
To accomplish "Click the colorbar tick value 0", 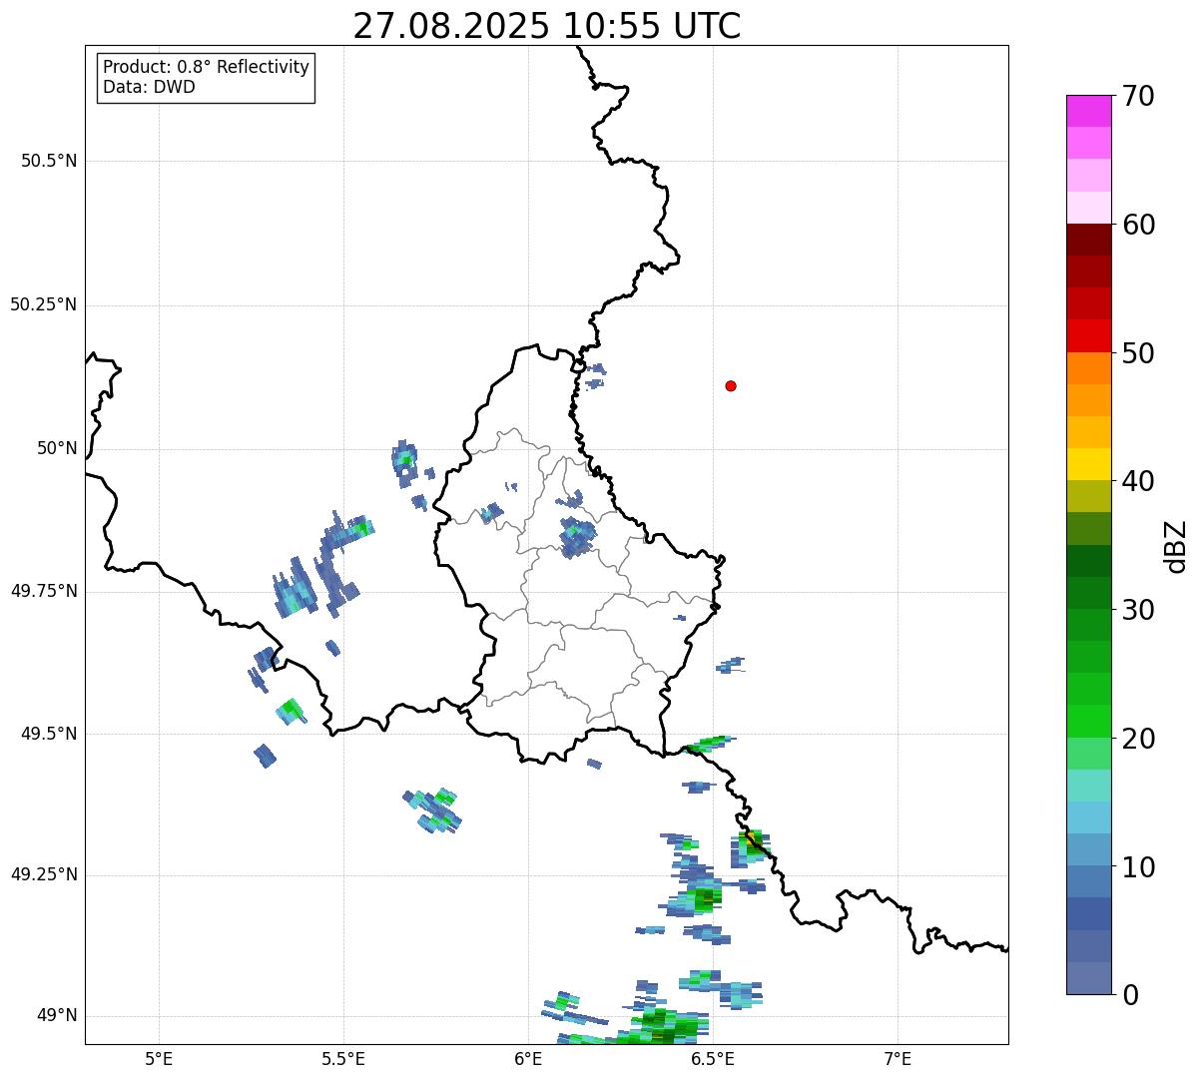I will (1130, 995).
